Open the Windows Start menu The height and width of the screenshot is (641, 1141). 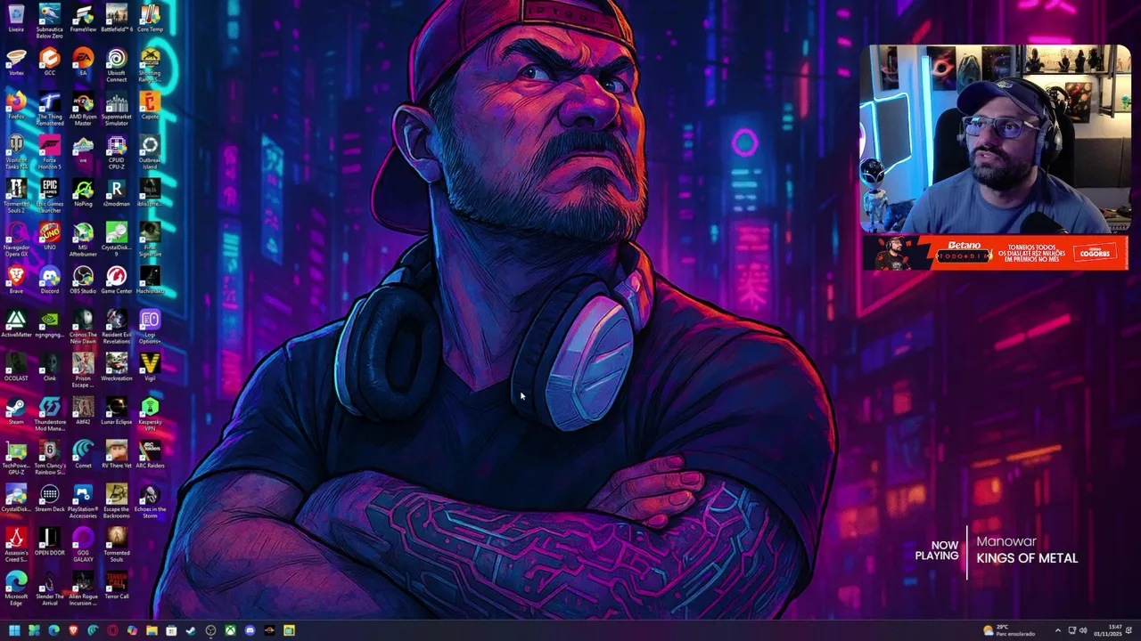(14, 630)
